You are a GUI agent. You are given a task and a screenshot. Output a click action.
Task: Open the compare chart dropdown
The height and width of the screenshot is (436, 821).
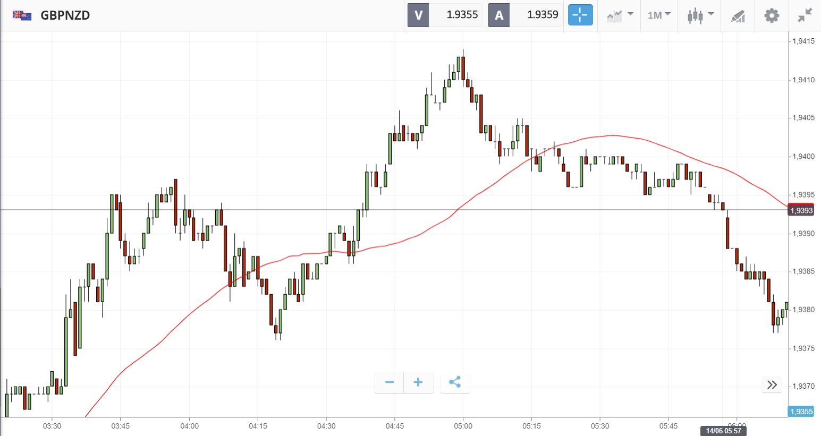tap(620, 15)
